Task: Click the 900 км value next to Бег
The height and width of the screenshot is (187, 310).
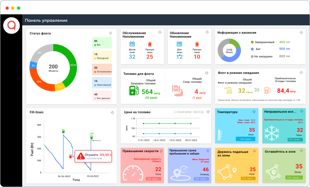Action: [285, 49]
